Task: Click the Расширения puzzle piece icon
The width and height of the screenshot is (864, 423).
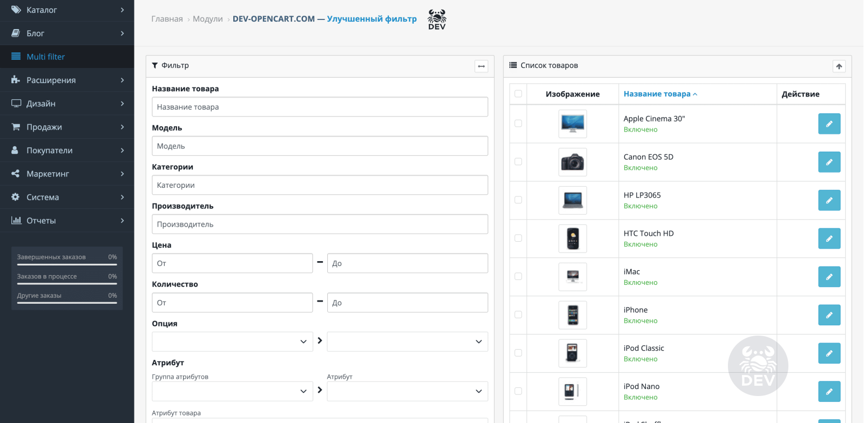Action: [x=16, y=80]
